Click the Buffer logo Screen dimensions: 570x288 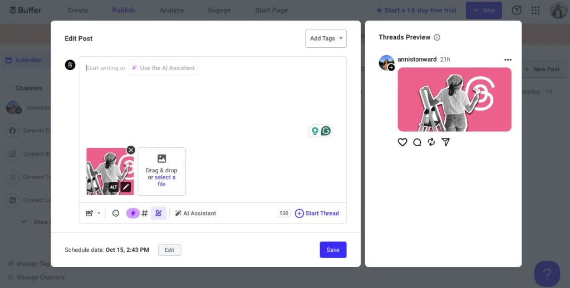click(x=25, y=10)
